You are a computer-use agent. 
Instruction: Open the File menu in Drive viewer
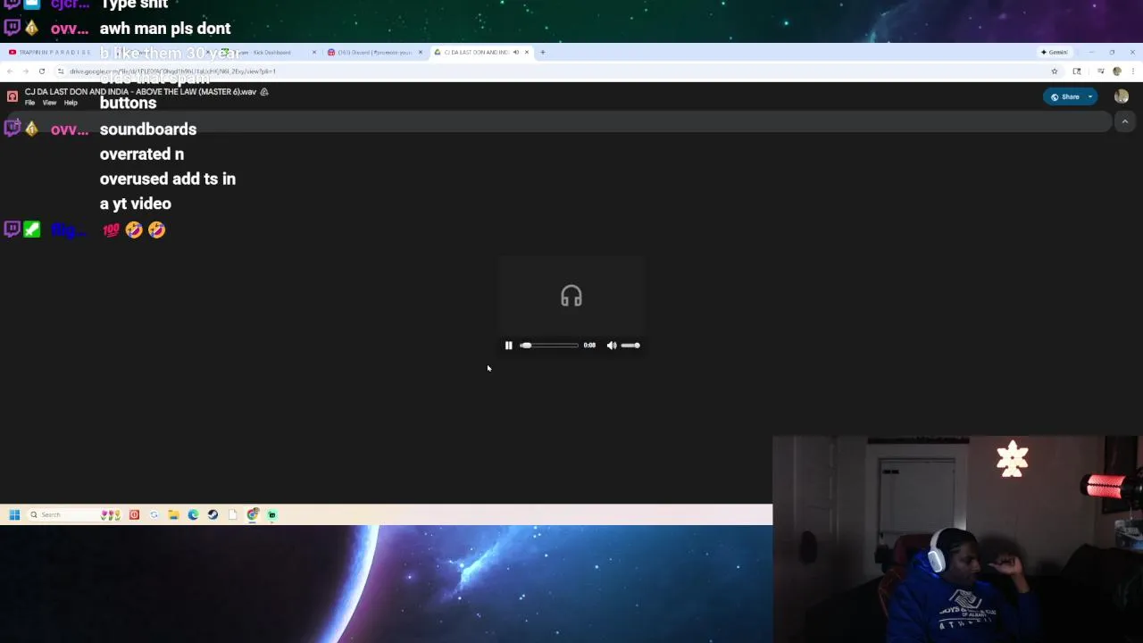click(x=29, y=103)
